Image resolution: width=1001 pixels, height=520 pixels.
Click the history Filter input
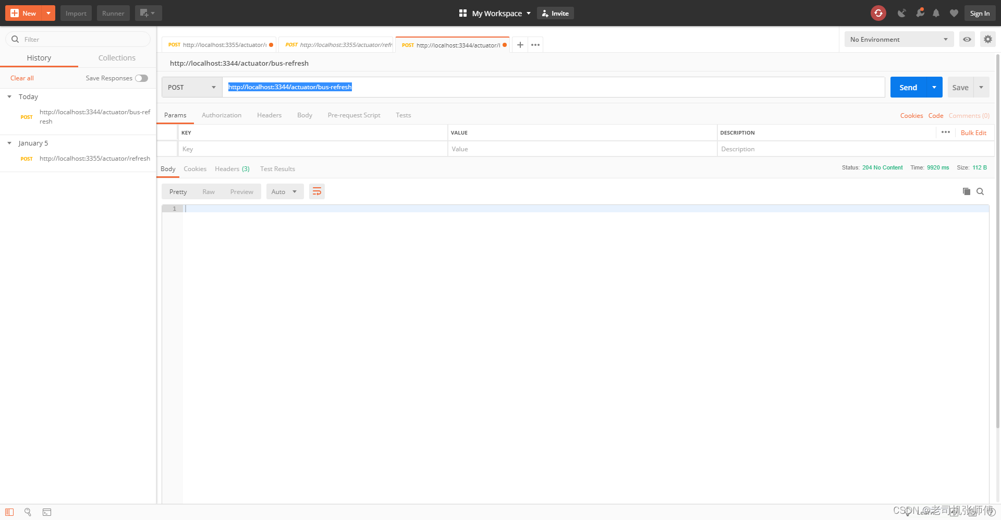tap(78, 39)
